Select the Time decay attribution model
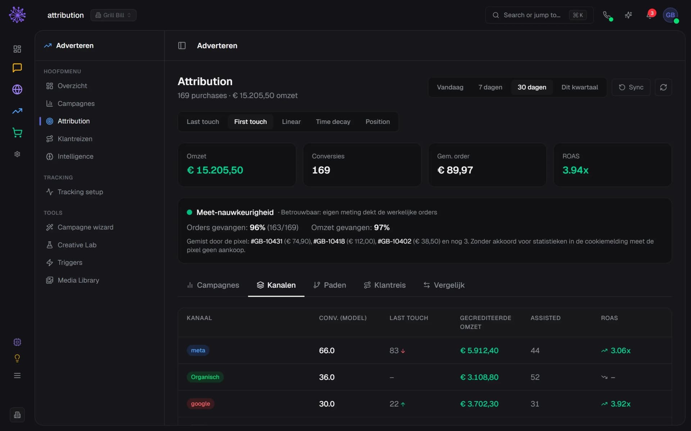 (x=333, y=122)
